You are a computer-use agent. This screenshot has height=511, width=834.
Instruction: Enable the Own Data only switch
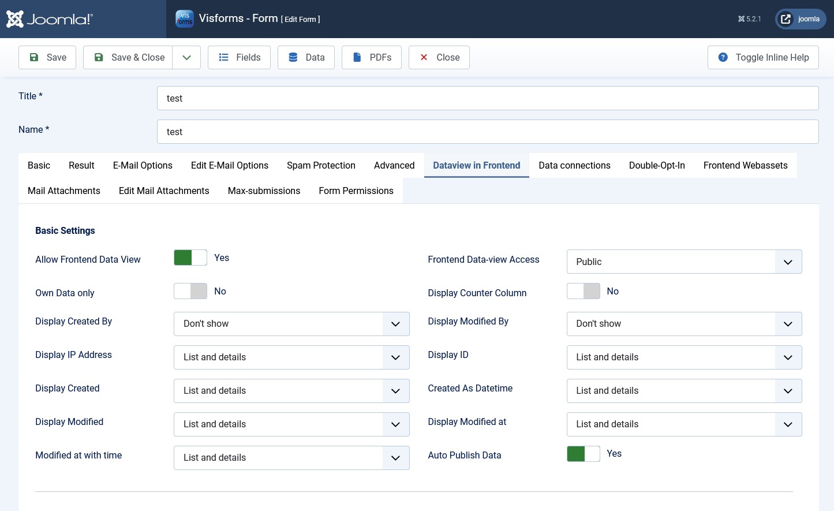(190, 291)
